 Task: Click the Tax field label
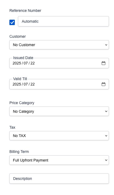(x=12, y=127)
